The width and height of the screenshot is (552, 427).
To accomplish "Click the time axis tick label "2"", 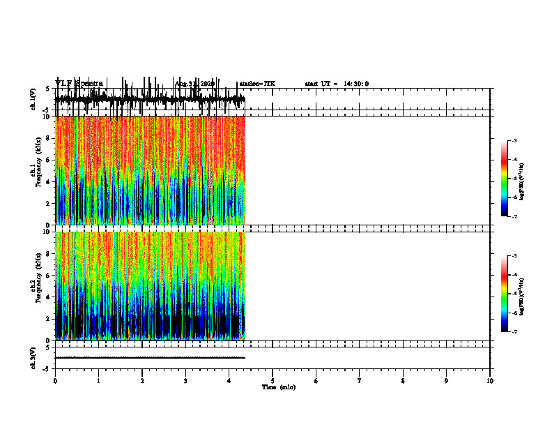I will [x=142, y=381].
